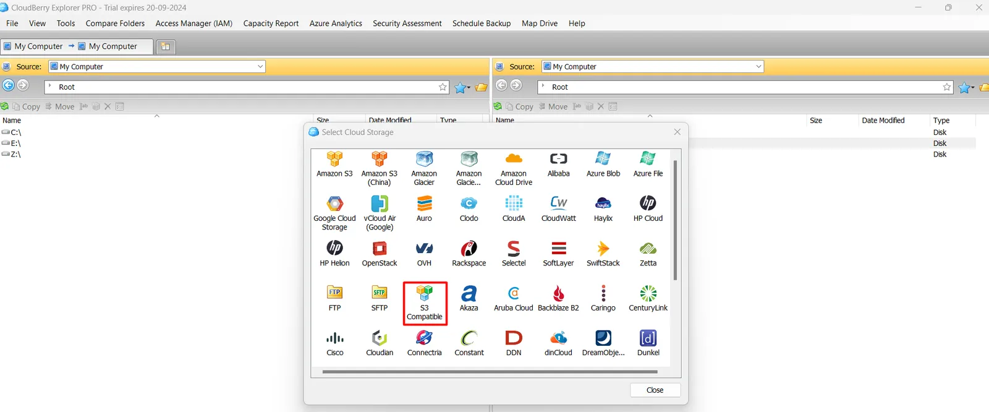Click the dialog Close button
Image resolution: width=989 pixels, height=412 pixels.
click(x=655, y=390)
